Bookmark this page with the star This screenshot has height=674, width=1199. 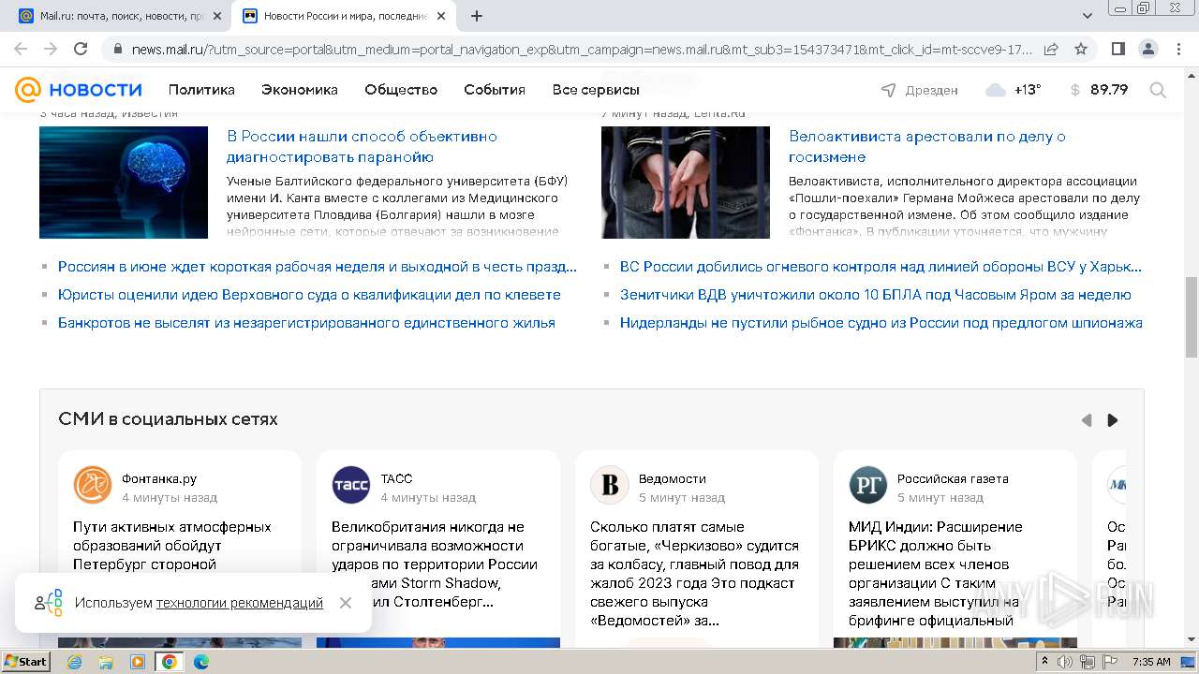1081,49
